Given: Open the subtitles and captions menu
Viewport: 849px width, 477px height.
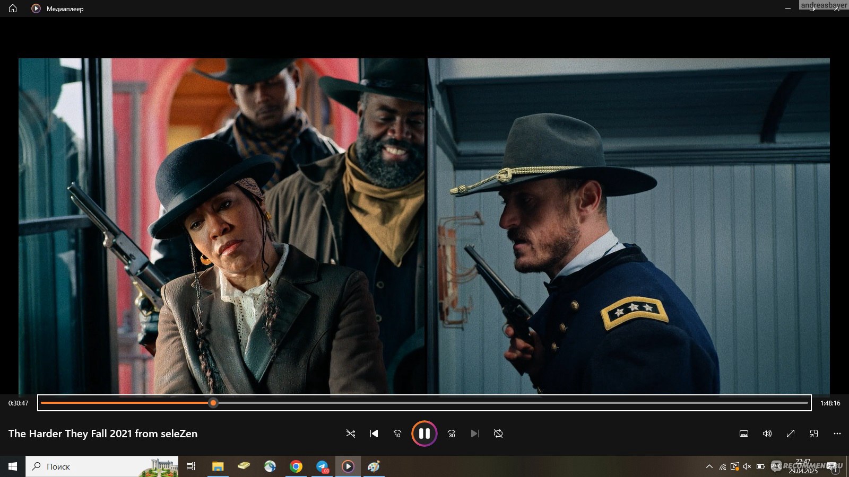Looking at the screenshot, I should [744, 434].
